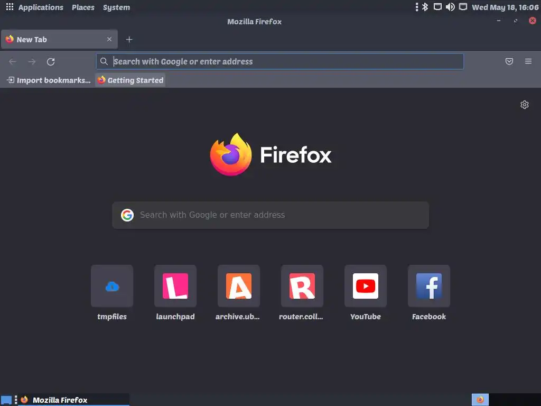541x406 pixels.
Task: Open a new tab with plus button
Action: coord(129,39)
